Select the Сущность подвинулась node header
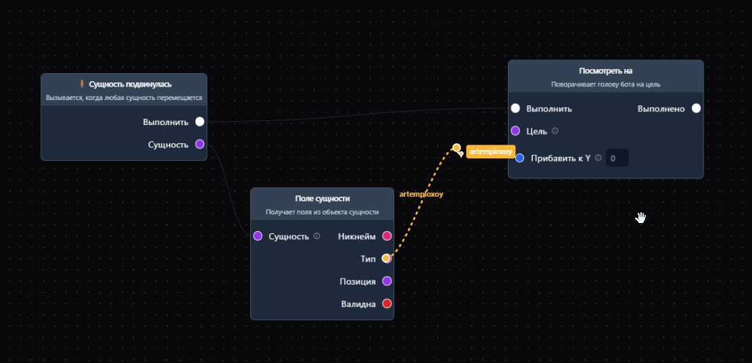752x363 pixels. (x=124, y=84)
